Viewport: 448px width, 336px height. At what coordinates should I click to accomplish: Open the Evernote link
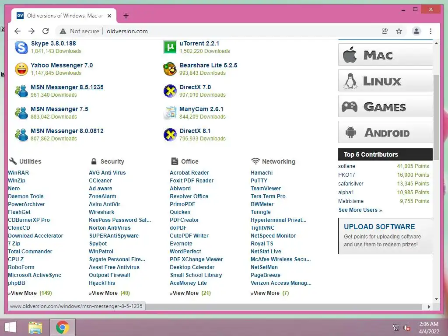pos(181,243)
